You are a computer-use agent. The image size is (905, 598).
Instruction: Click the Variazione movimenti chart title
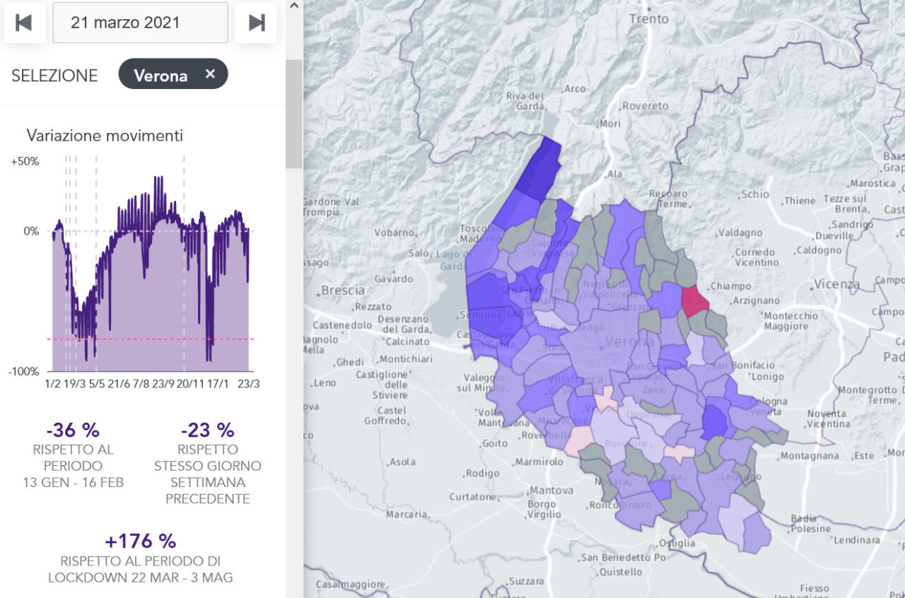point(105,136)
